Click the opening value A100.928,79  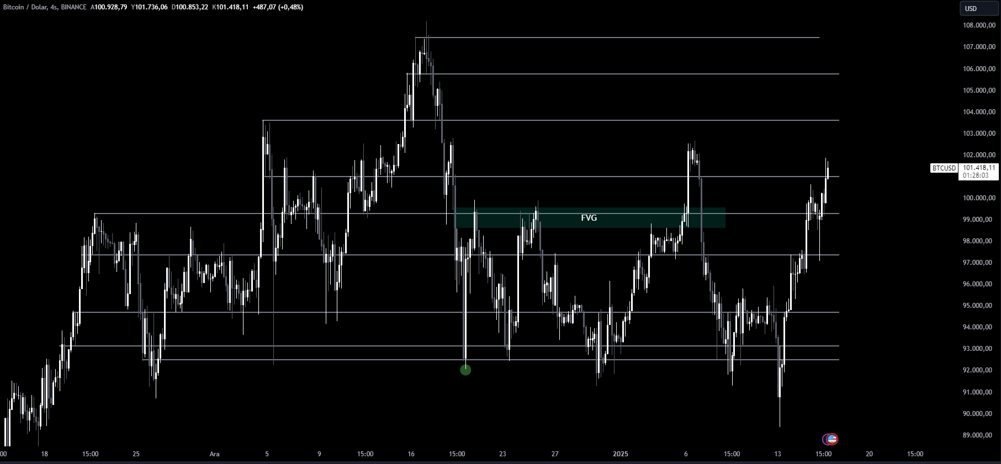pyautogui.click(x=109, y=7)
